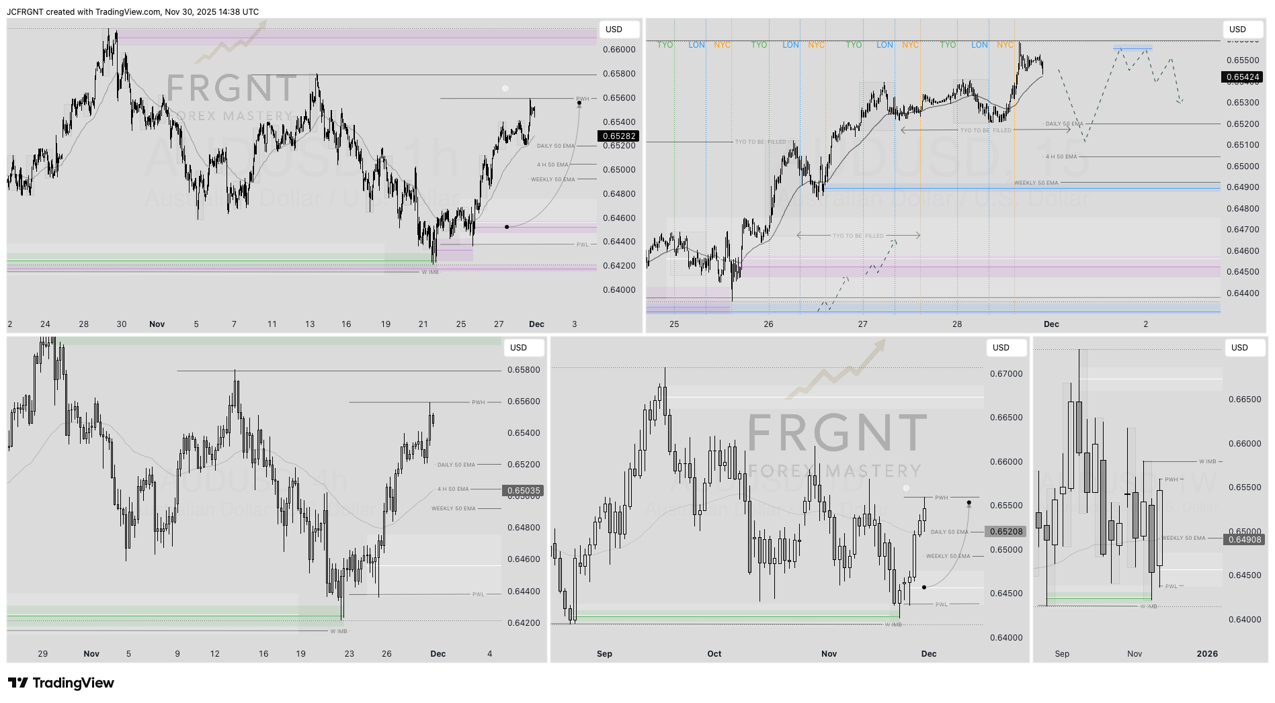Click the small clock icon on the 1h chart

pos(505,88)
